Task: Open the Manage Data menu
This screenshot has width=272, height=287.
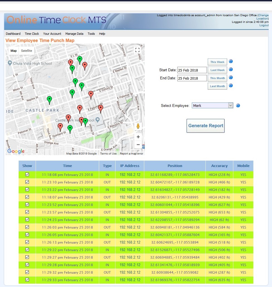Action: pos(74,34)
